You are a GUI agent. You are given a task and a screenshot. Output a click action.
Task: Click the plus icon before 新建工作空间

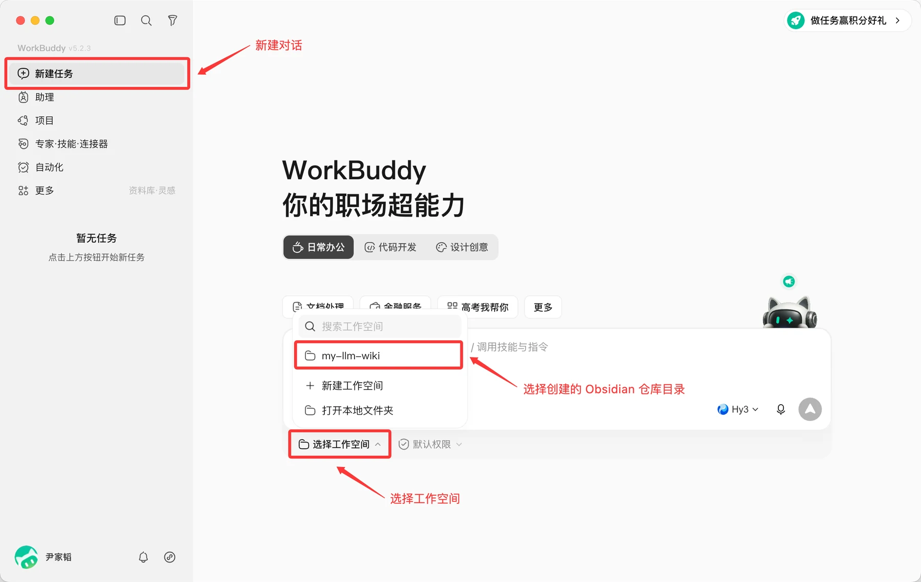pos(310,386)
